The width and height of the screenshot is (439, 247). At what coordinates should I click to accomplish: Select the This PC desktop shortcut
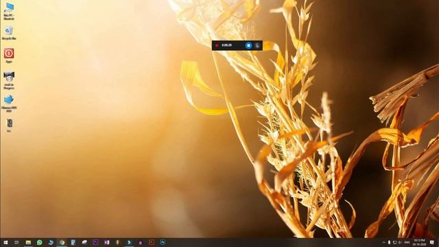9,12
